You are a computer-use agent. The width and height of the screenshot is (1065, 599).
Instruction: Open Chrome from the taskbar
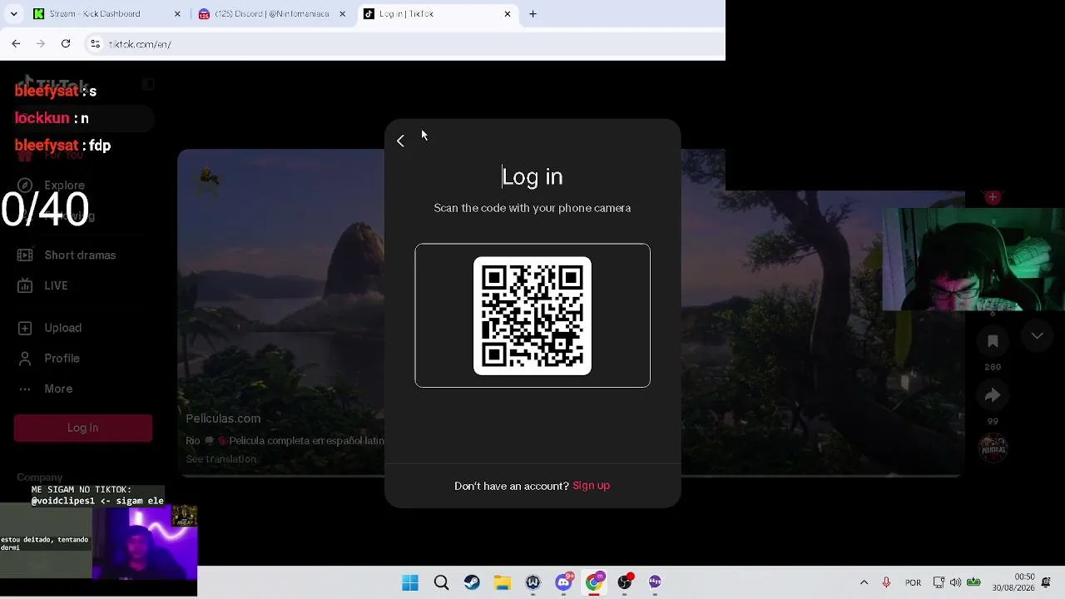pyautogui.click(x=594, y=583)
